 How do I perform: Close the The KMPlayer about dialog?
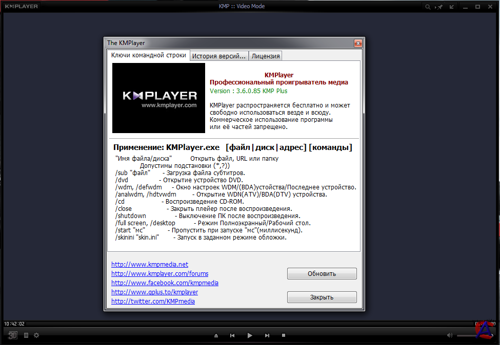coord(358,43)
